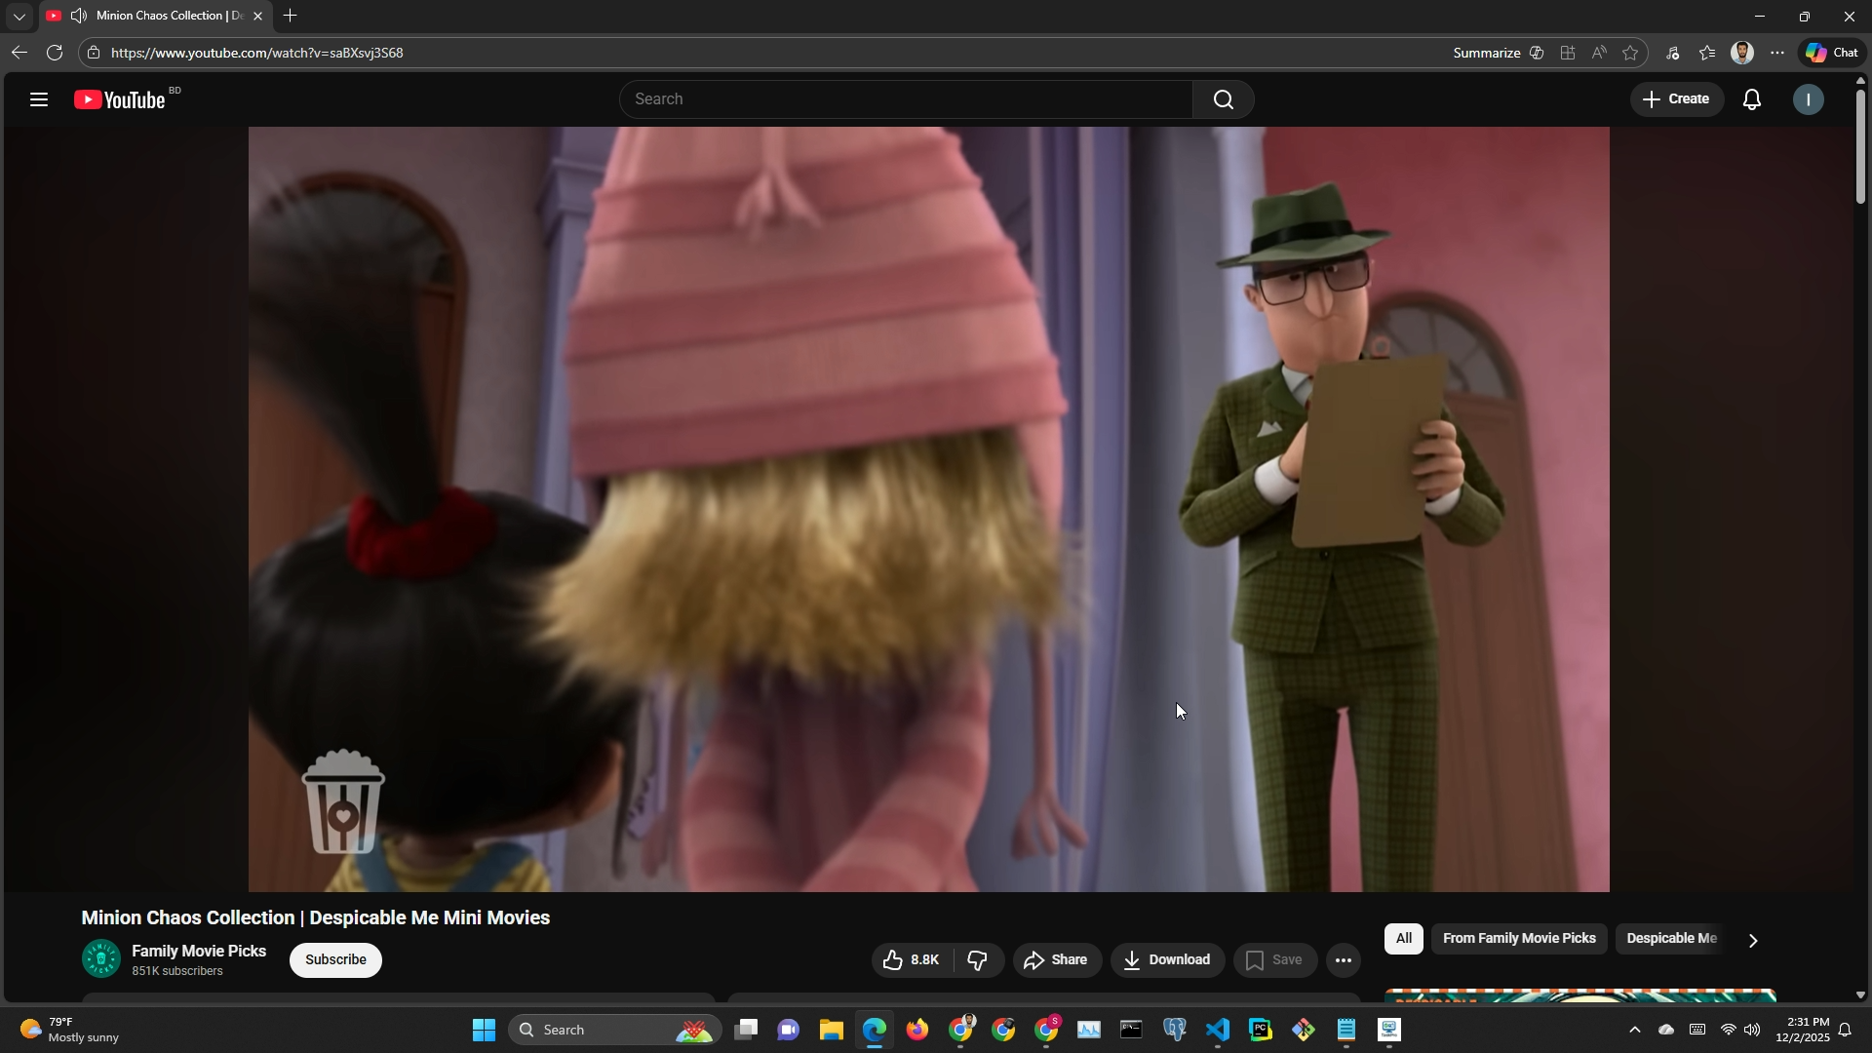Toggle Subscribe to Family Movie Picks

(x=335, y=960)
